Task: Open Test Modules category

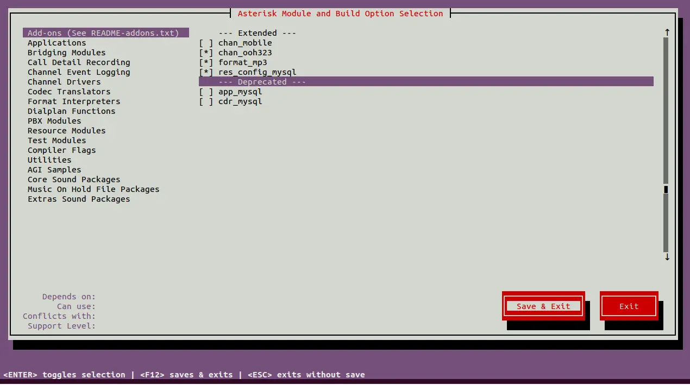Action: click(57, 140)
